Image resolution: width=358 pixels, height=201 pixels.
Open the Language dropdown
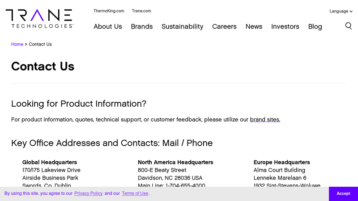[x=341, y=11]
